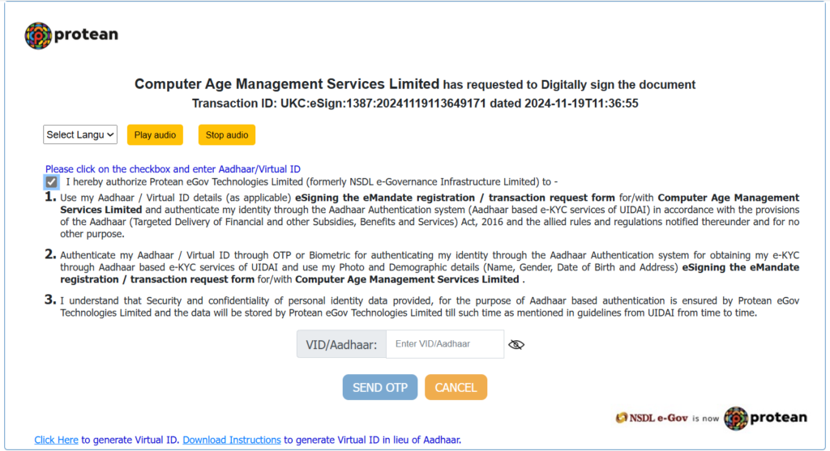Click the Stop audio button
This screenshot has width=830, height=451.
click(227, 135)
